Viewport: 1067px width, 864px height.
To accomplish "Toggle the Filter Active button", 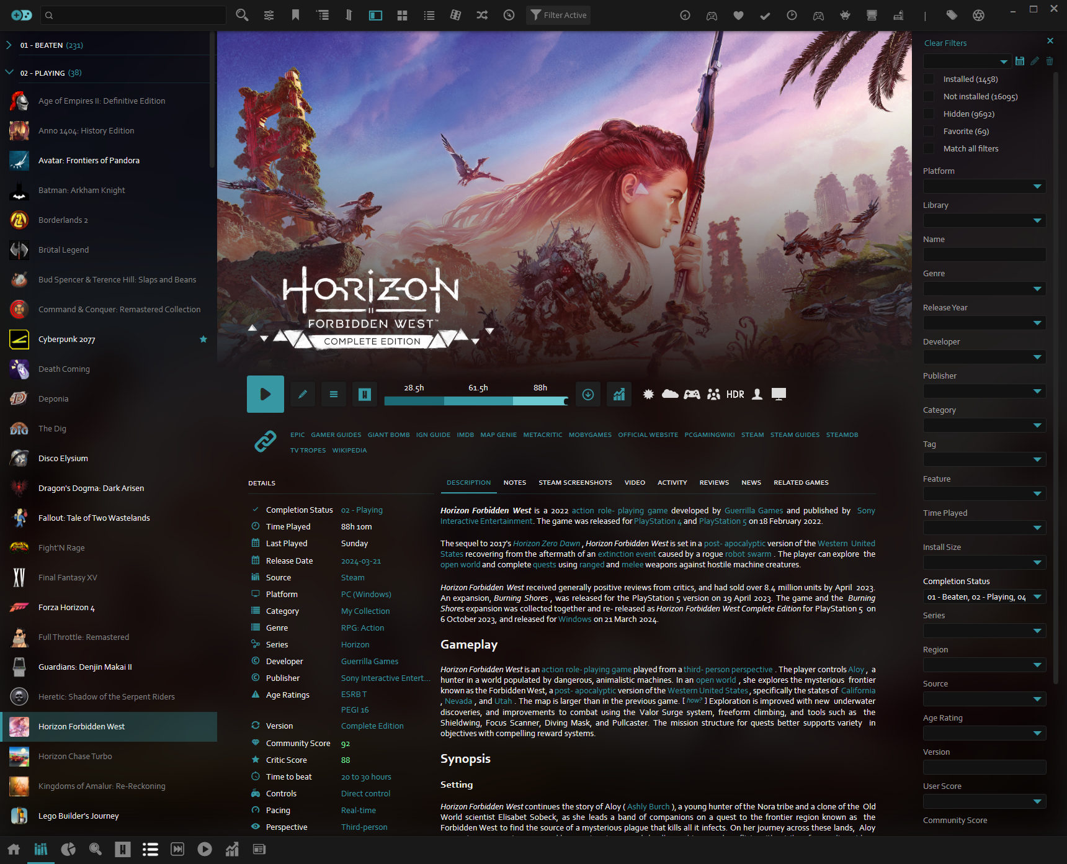I will 558,15.
